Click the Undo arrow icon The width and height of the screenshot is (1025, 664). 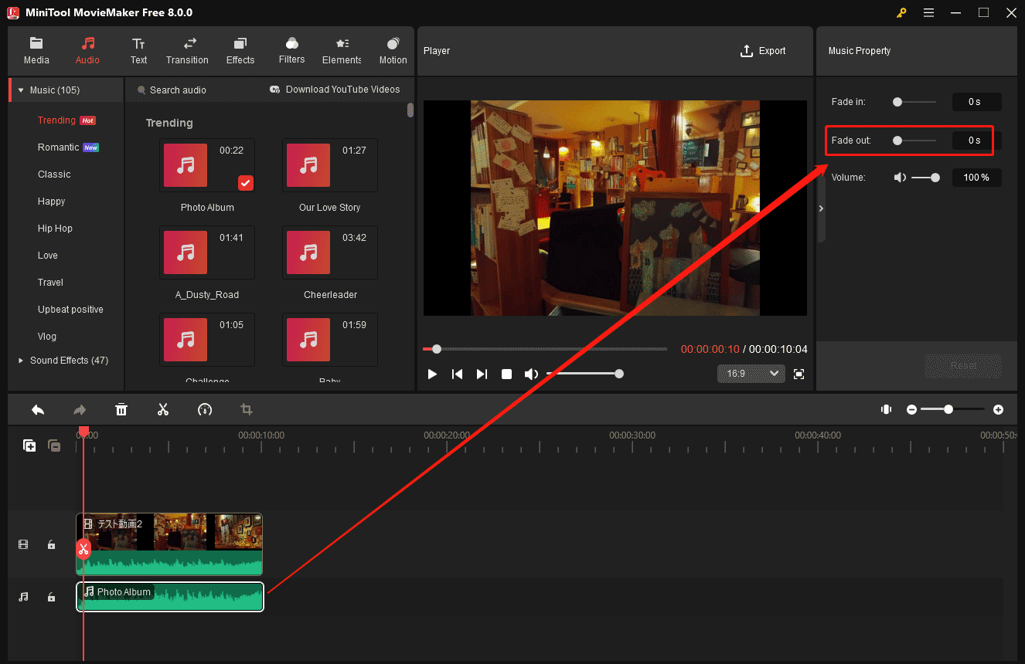[x=38, y=409]
